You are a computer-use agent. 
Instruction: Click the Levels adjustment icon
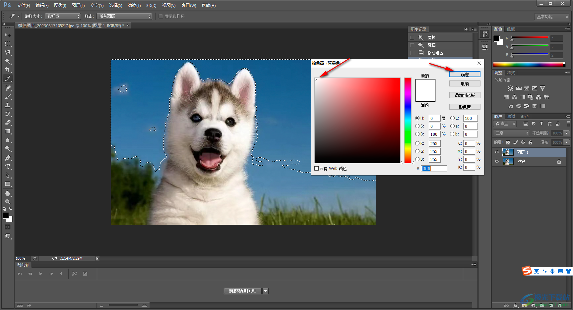pyautogui.click(x=519, y=88)
